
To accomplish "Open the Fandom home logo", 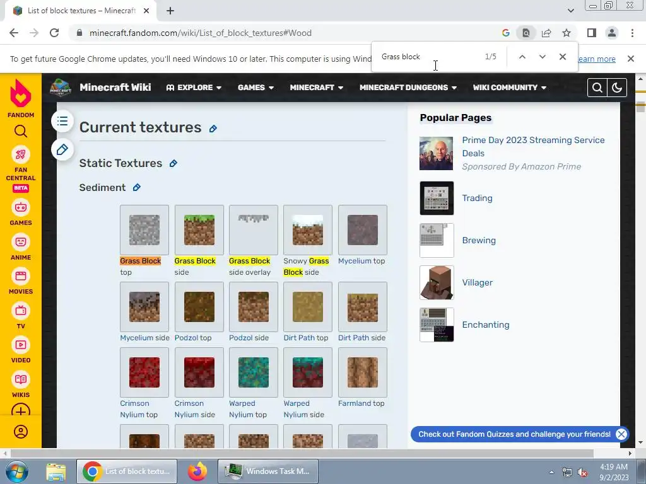I will point(21,98).
